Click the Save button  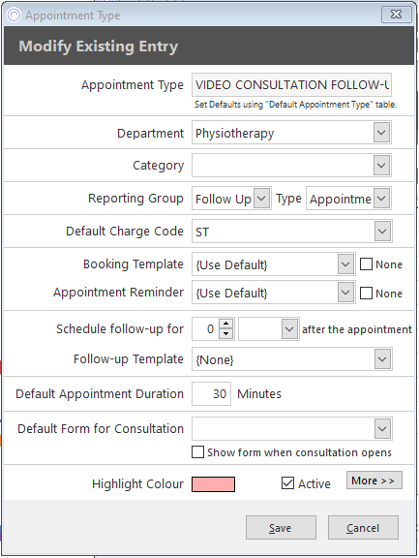tap(281, 528)
